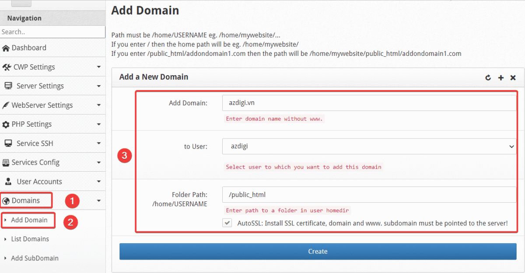Click the Add Domain name input field
This screenshot has height=273, width=525.
369,103
